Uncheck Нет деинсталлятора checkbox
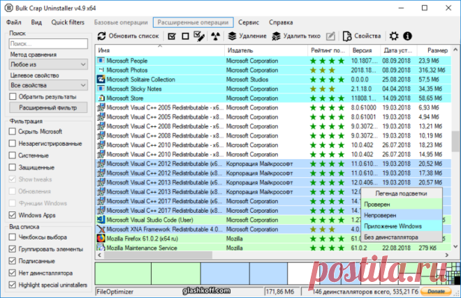Image resolution: width=461 pixels, height=298 pixels. click(x=13, y=273)
